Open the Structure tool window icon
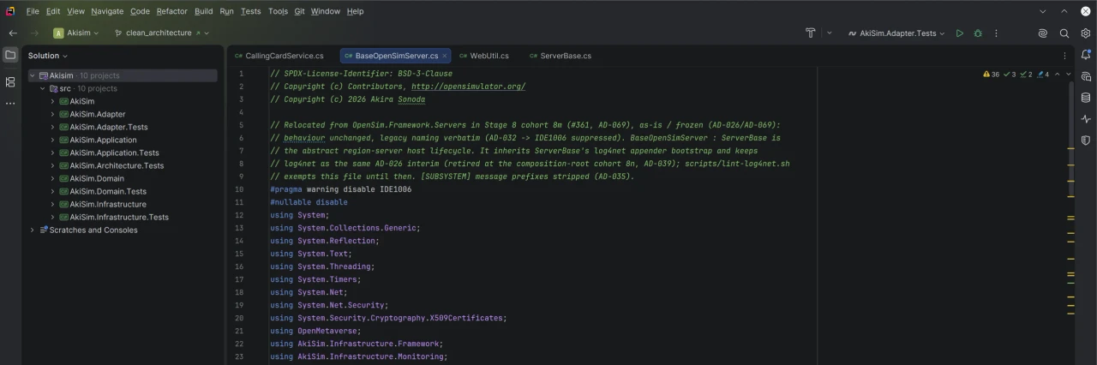The image size is (1097, 365). [10, 82]
